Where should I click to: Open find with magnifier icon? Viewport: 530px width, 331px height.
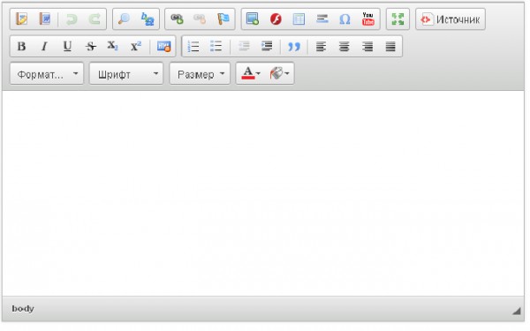(x=124, y=19)
